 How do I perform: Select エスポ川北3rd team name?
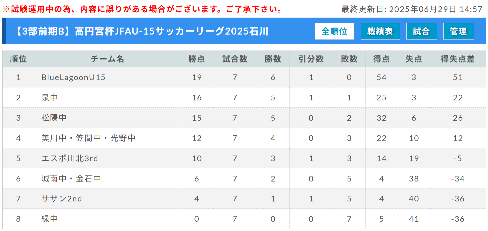pos(70,159)
